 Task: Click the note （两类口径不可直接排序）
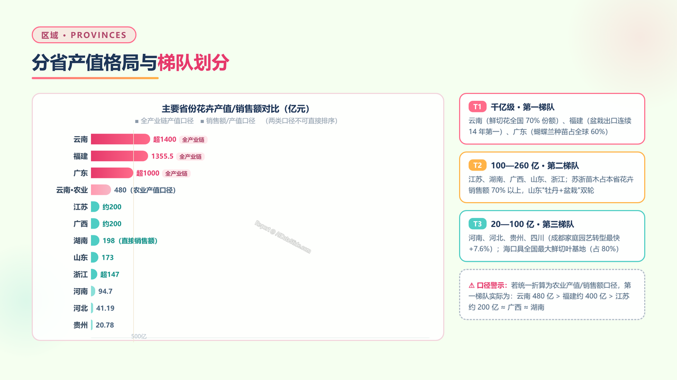tap(300, 121)
